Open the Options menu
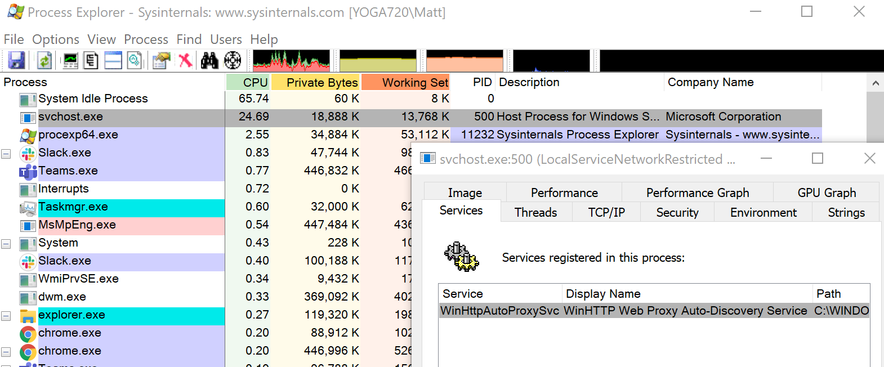 [x=56, y=39]
